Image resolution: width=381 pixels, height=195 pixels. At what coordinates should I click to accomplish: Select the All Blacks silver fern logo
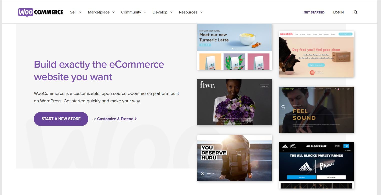coord(293,146)
